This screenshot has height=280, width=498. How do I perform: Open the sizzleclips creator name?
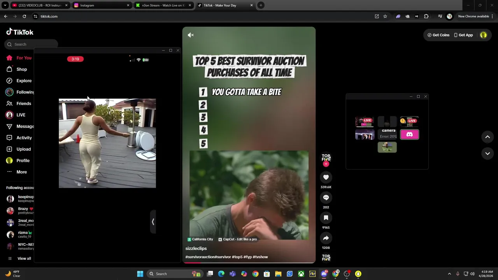(196, 248)
